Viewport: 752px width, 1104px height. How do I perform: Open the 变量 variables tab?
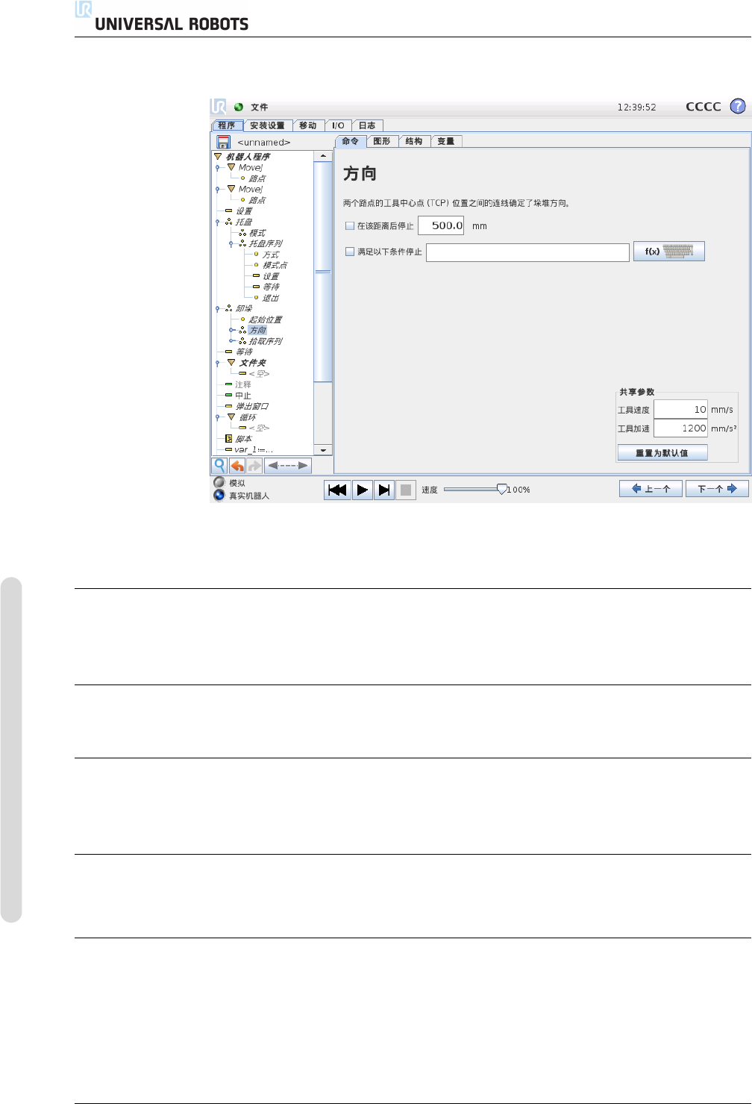(446, 141)
